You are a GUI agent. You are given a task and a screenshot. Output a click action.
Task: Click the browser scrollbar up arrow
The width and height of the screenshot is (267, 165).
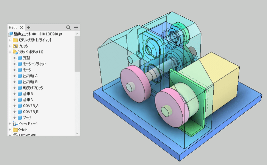(77, 34)
